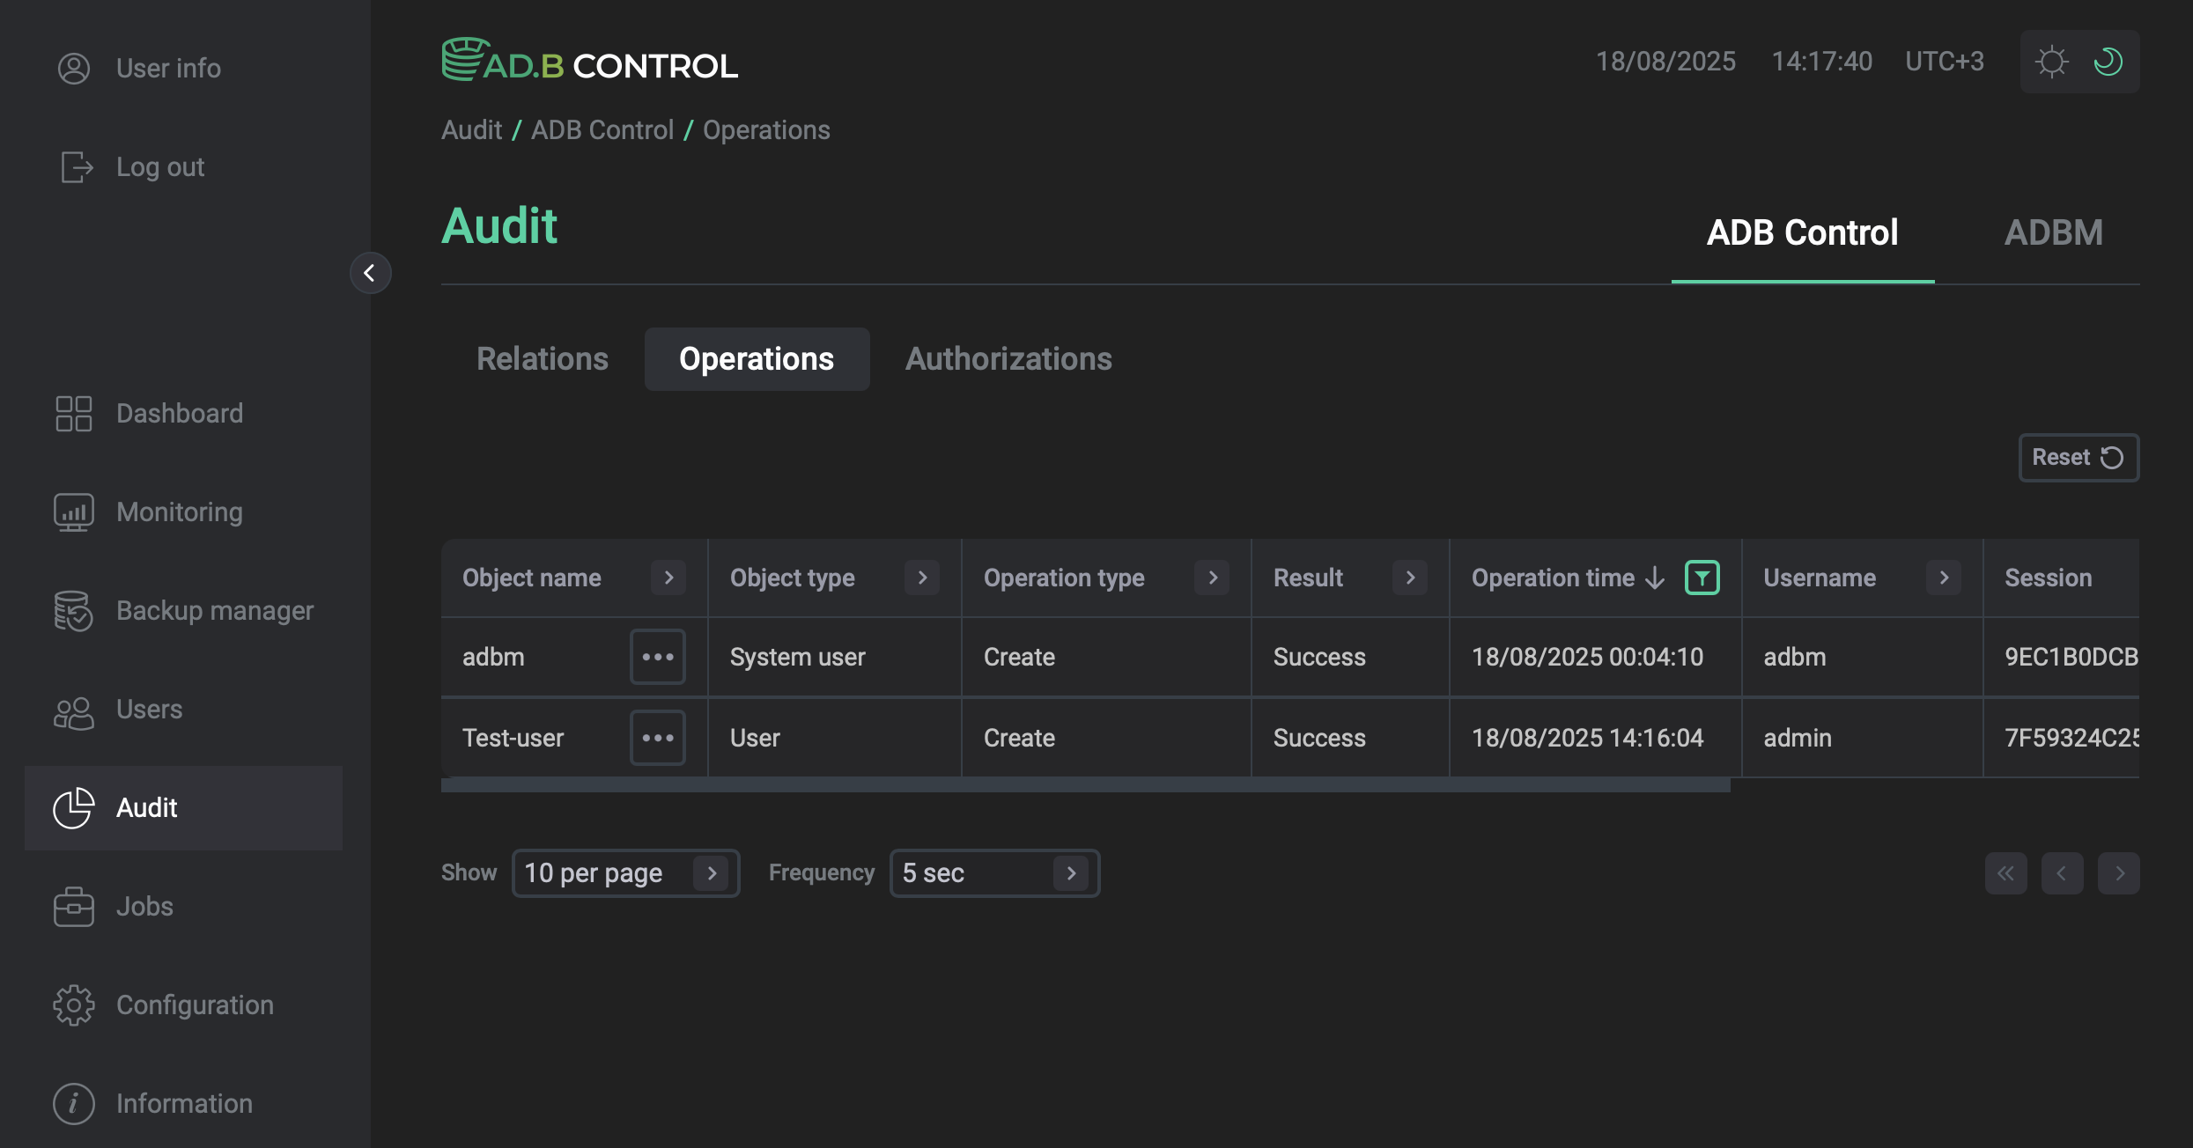This screenshot has height=1148, width=2193.
Task: Open the 5 sec frequency selector
Action: tap(994, 872)
